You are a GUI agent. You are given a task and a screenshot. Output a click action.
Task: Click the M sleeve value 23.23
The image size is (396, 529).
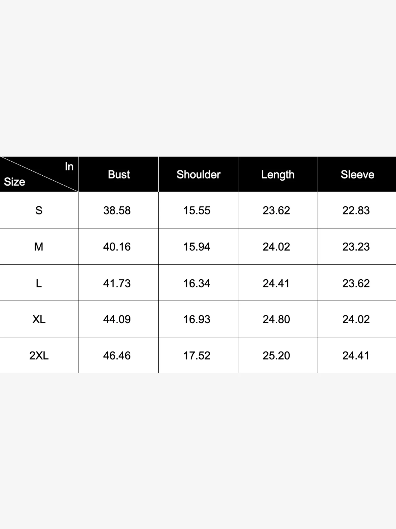pyautogui.click(x=356, y=247)
